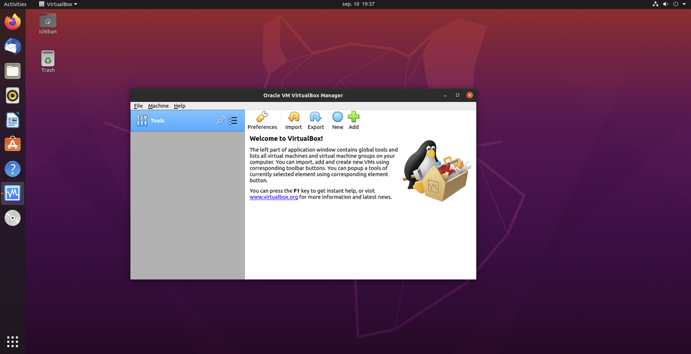Click the Welcome to VirtualBox! heading
Image resolution: width=691 pixels, height=354 pixels.
[286, 139]
